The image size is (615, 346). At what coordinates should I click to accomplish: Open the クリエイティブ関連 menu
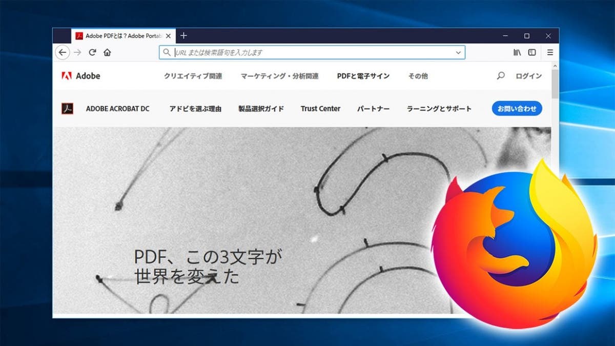pyautogui.click(x=193, y=76)
